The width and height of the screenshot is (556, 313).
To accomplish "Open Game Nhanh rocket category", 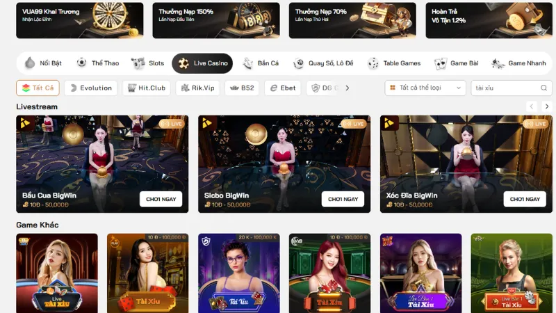I will (518, 63).
